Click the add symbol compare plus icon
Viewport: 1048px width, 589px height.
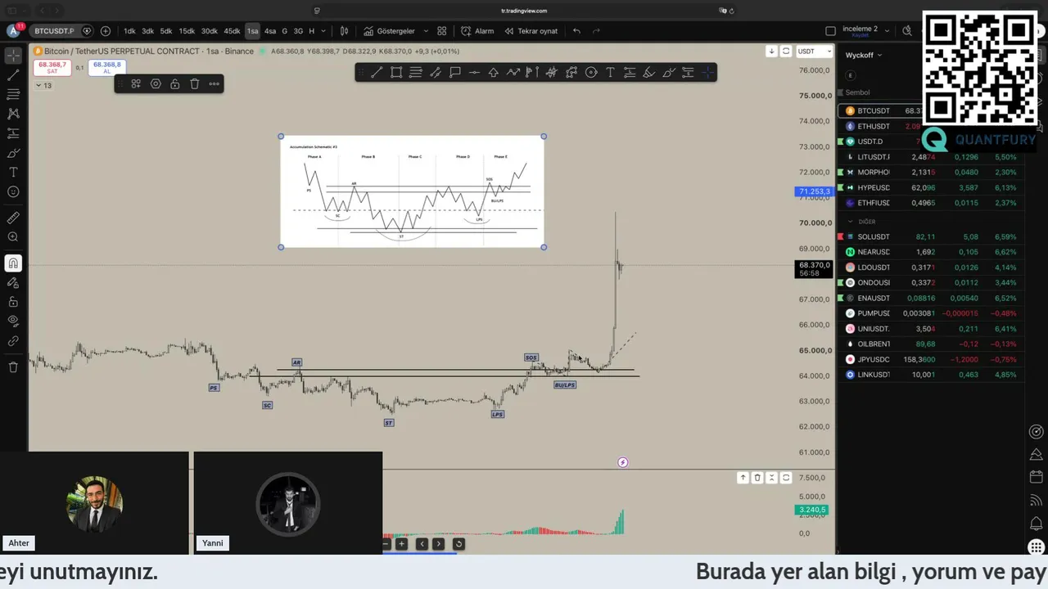click(106, 31)
